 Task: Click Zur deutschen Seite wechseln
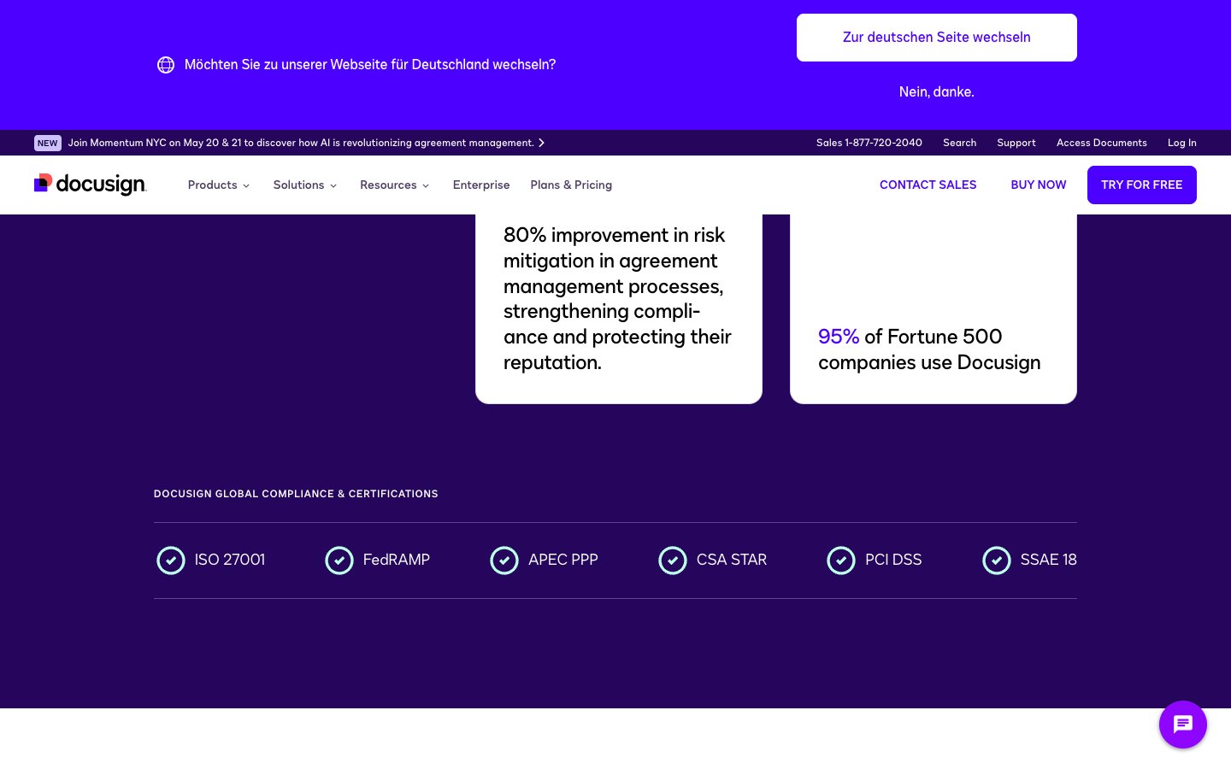coord(937,38)
